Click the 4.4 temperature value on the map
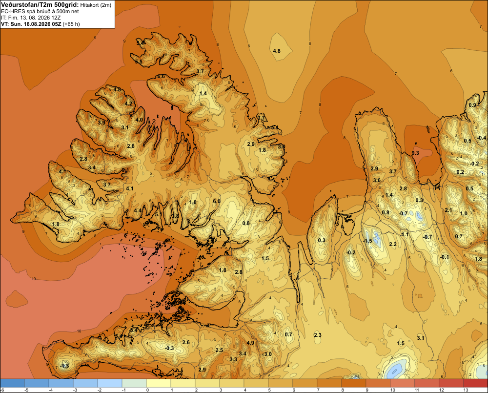The image size is (488, 393). pyautogui.click(x=138, y=210)
